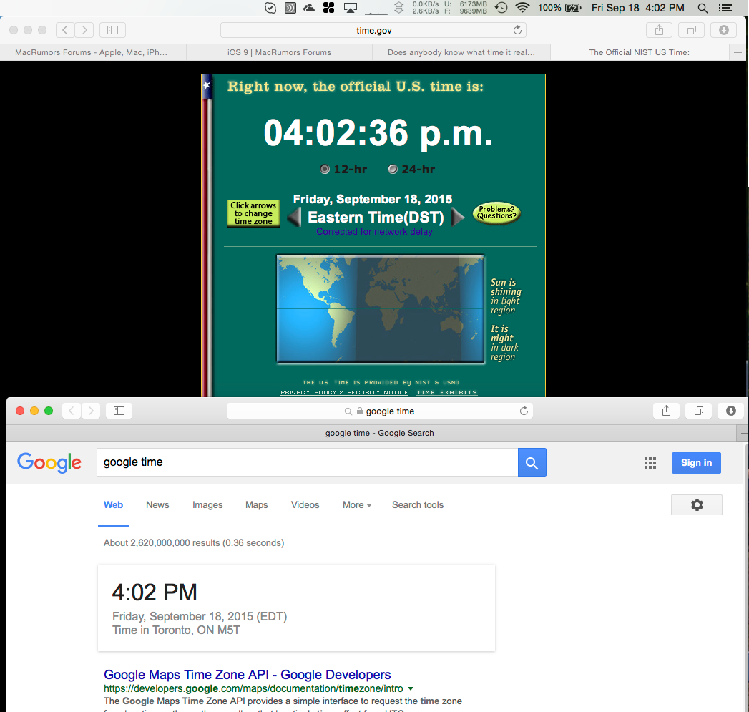
Task: Switch to Maps search results
Action: point(257,504)
